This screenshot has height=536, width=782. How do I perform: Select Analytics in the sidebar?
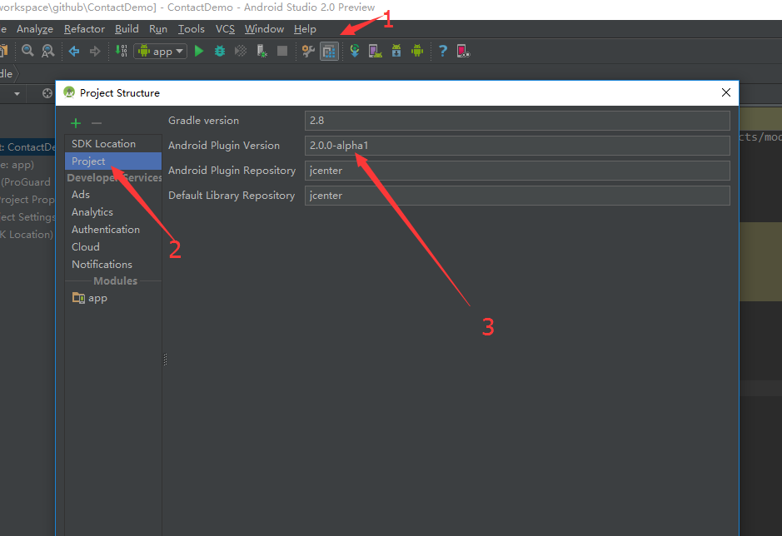pos(113,212)
